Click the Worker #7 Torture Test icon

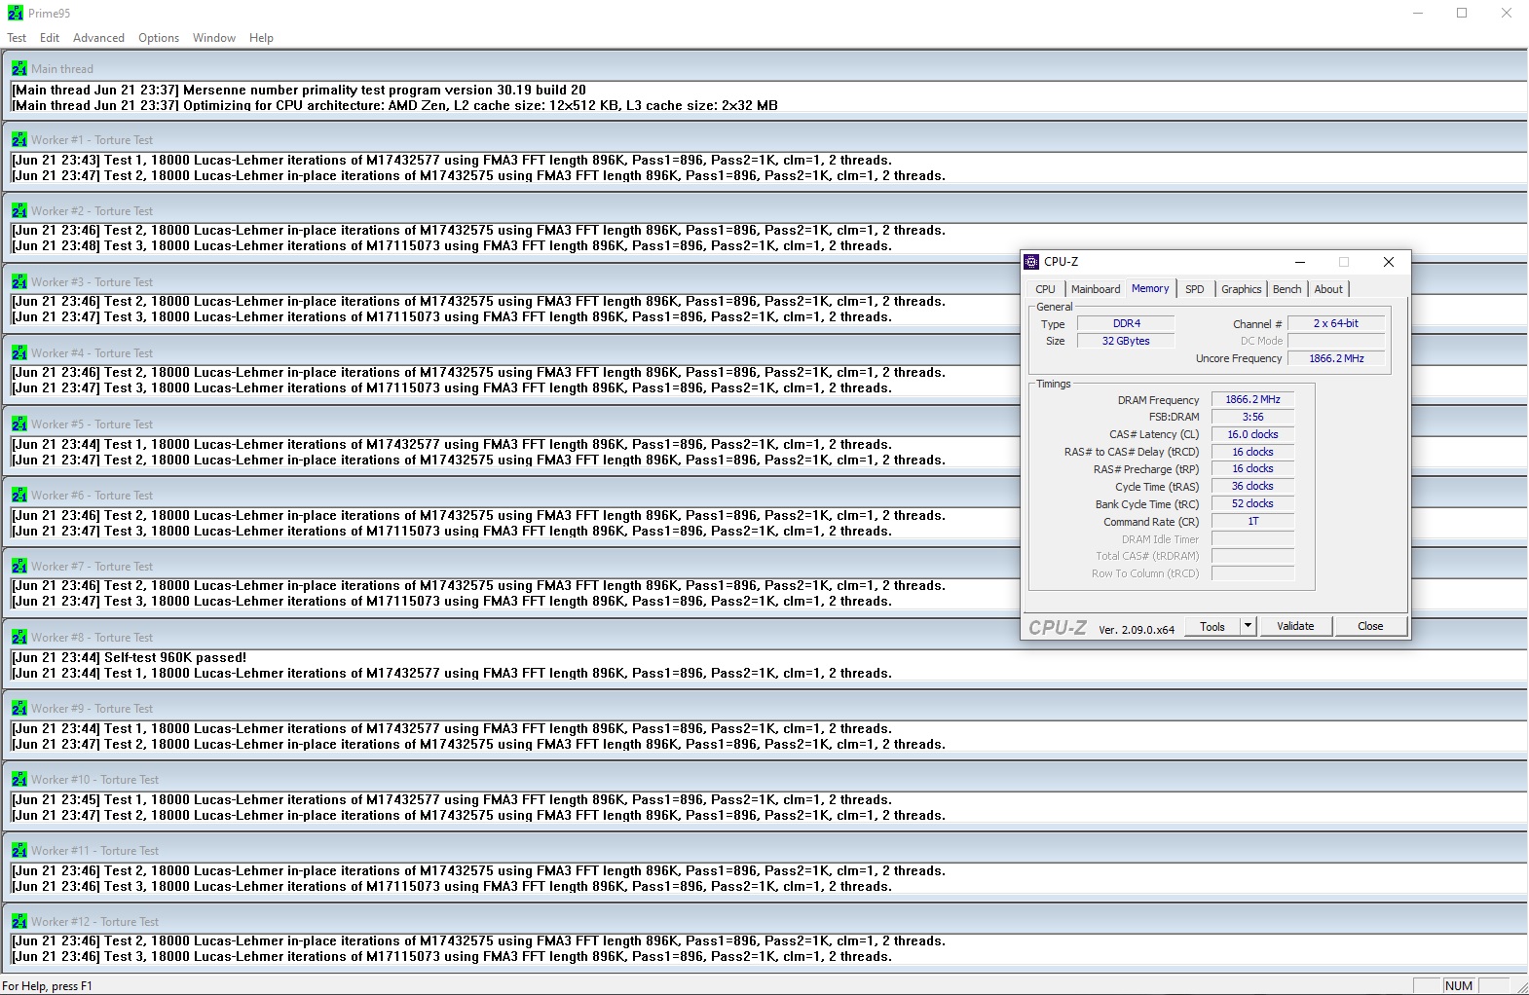pyautogui.click(x=19, y=566)
